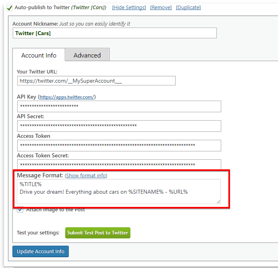278x268 pixels.
Task: Grab the Message Format textarea resize handle
Action: (218, 202)
